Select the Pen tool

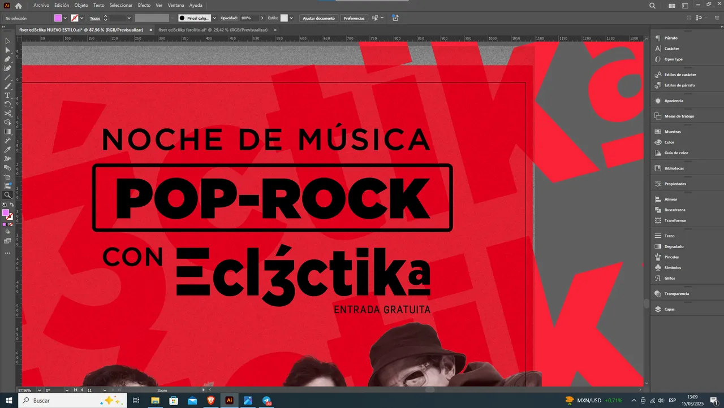coord(7,59)
